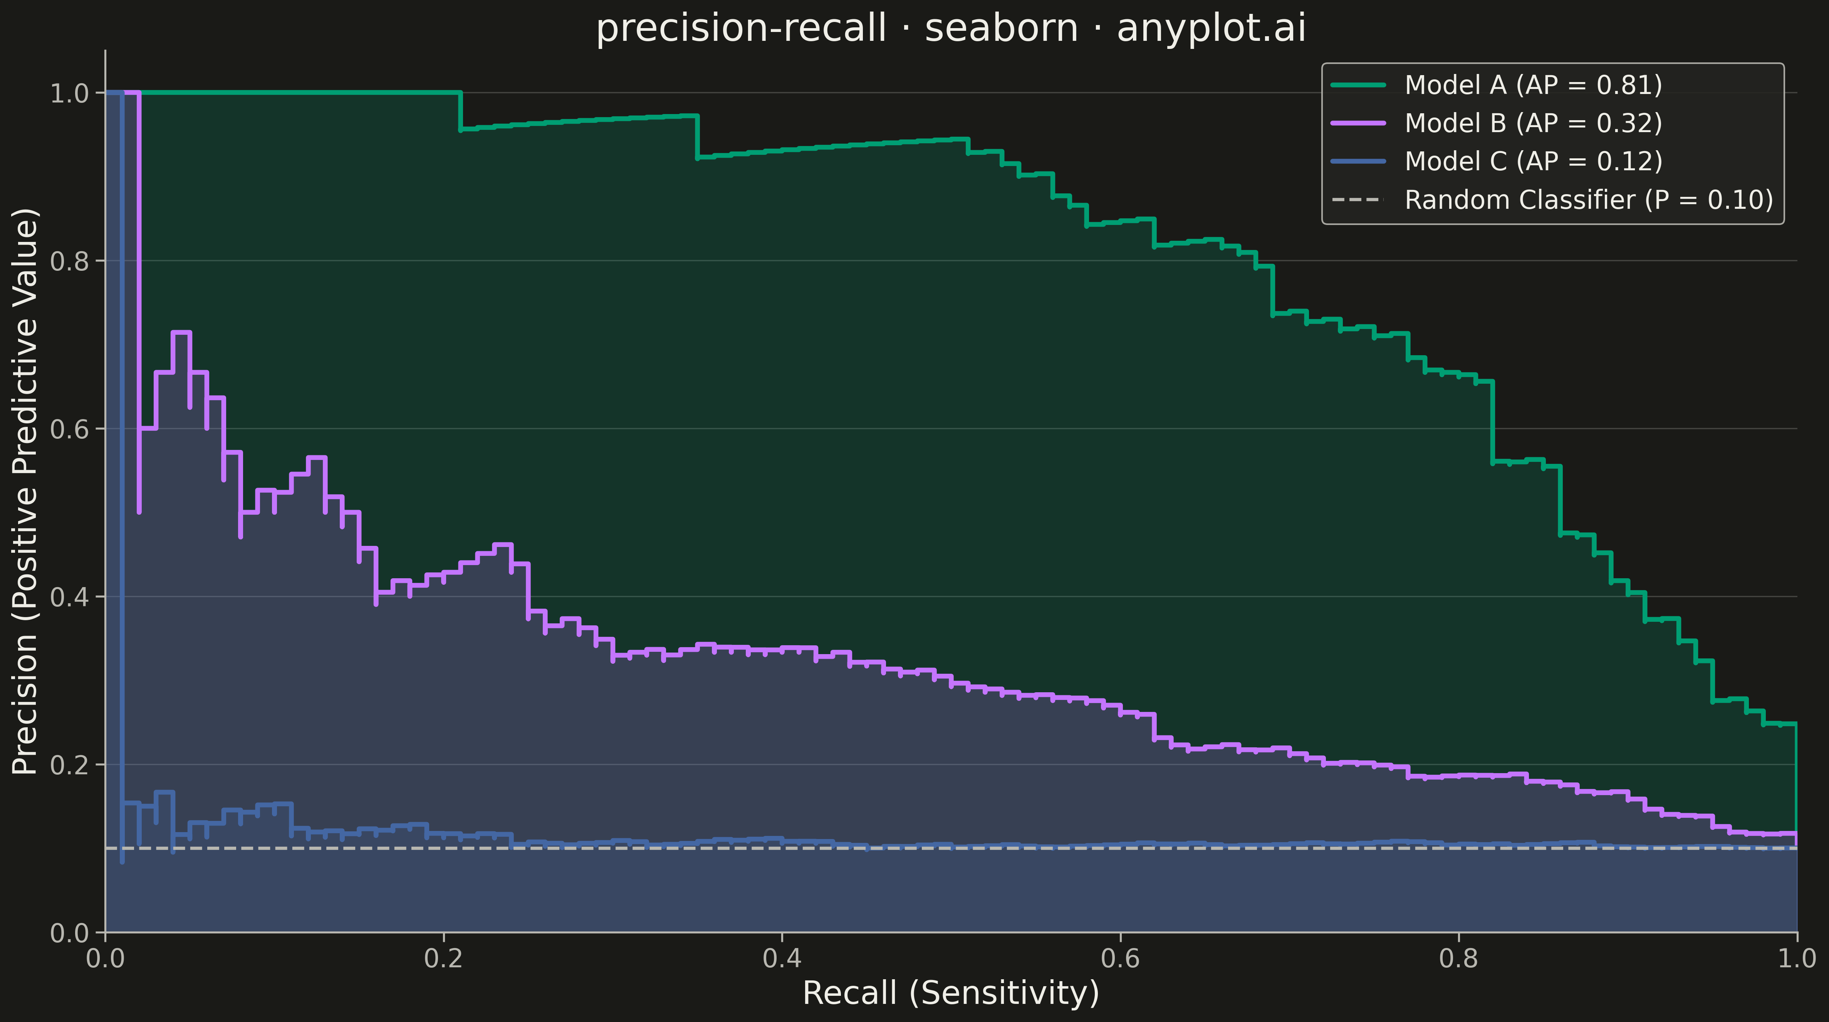Viewport: 1829px width, 1022px height.
Task: Select the Model B (AP = 0.32) legend label
Action: 1534,124
